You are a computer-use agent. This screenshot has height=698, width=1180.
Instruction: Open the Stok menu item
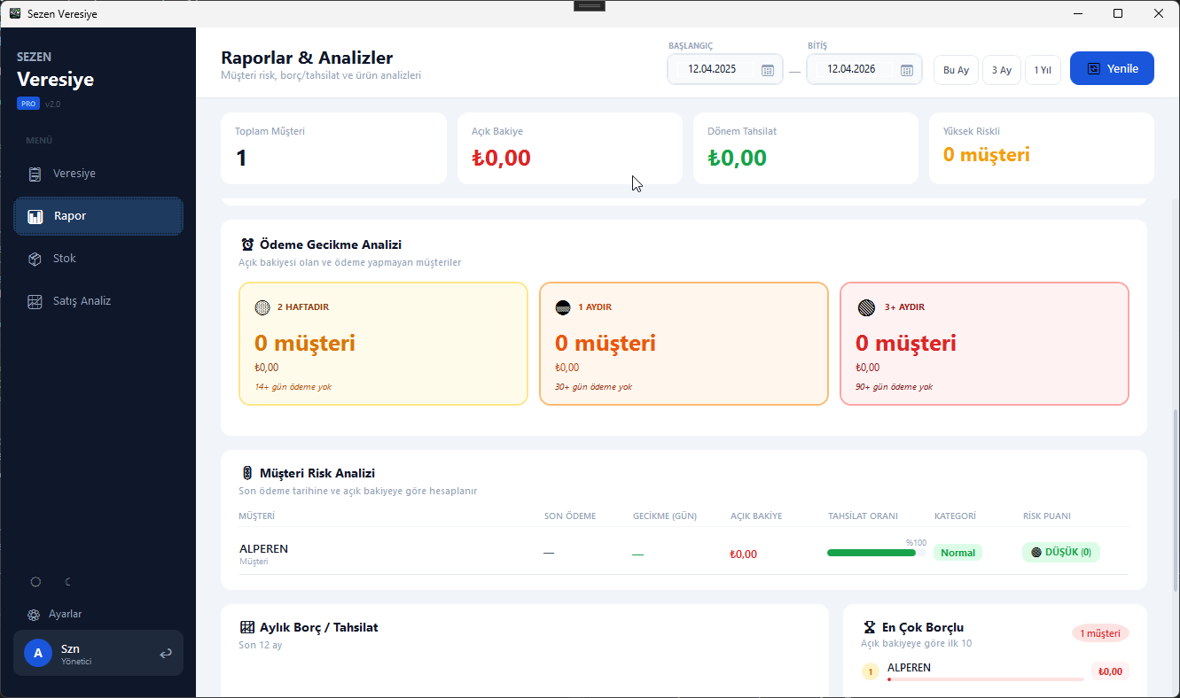[98, 259]
